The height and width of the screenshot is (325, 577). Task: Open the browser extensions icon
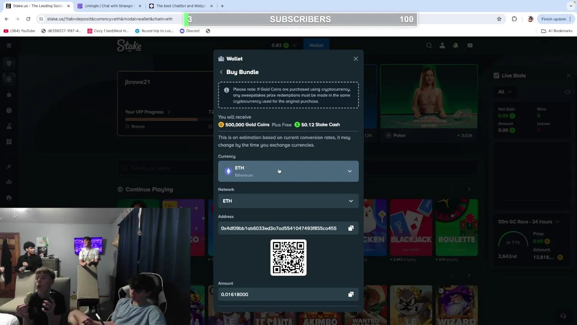coord(514,19)
